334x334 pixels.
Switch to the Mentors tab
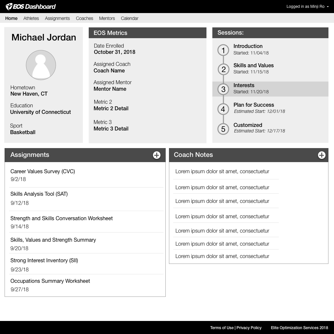point(107,18)
